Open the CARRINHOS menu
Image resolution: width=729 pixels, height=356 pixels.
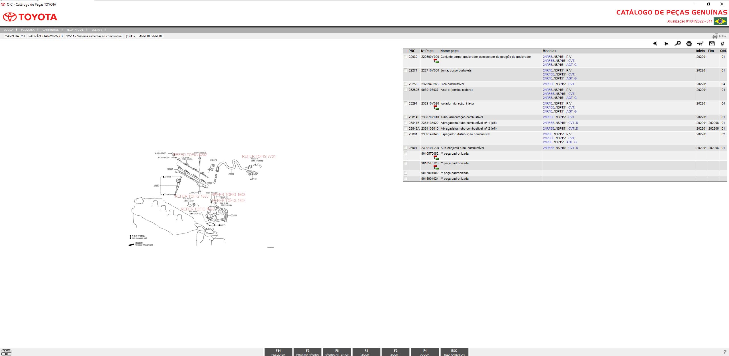pyautogui.click(x=50, y=30)
